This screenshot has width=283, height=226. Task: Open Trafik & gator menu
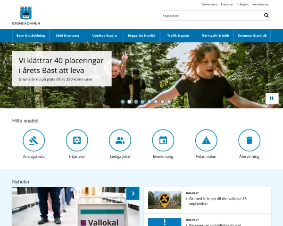[178, 35]
